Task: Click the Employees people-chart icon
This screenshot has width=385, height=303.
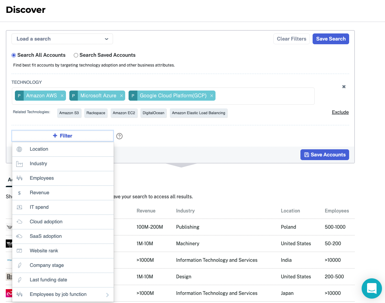Action: pos(20,178)
